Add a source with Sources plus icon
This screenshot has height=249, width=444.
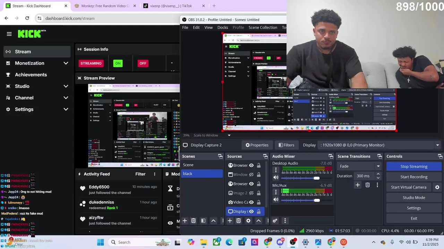230,221
